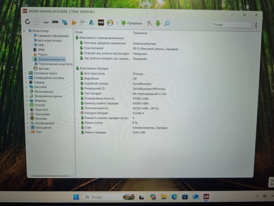Select the Датчик tree item
Image resolution: width=274 pixels, height=206 pixels.
44,69
